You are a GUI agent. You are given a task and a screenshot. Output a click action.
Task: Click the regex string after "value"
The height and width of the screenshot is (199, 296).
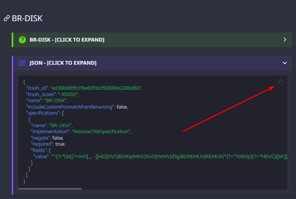point(170,156)
